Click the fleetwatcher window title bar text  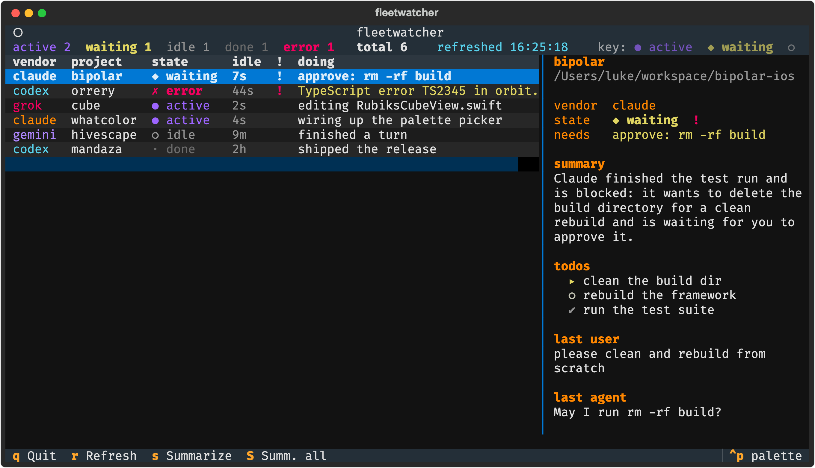pos(407,13)
